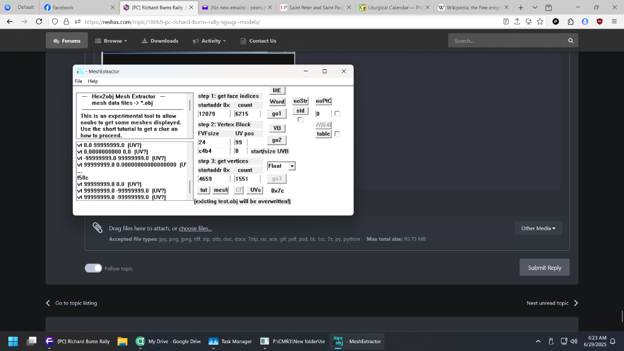Expand the Browse menu in forum navbar
624x351 pixels.
coord(111,41)
